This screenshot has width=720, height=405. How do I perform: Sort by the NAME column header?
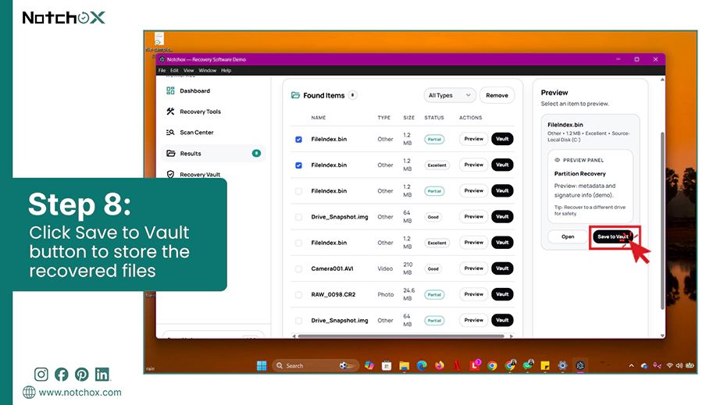pos(318,118)
